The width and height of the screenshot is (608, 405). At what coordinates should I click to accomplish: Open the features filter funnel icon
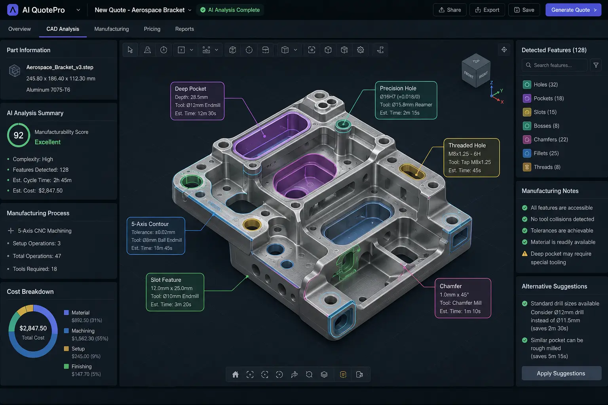click(596, 65)
